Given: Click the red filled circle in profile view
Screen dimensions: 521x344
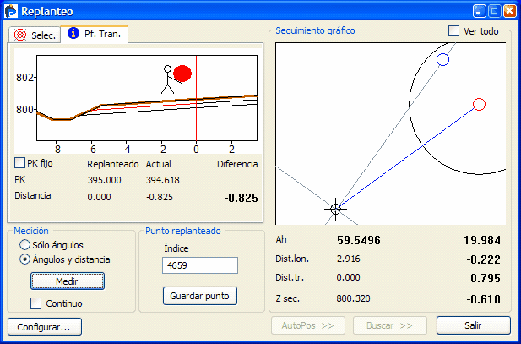Looking at the screenshot, I should tap(182, 74).
